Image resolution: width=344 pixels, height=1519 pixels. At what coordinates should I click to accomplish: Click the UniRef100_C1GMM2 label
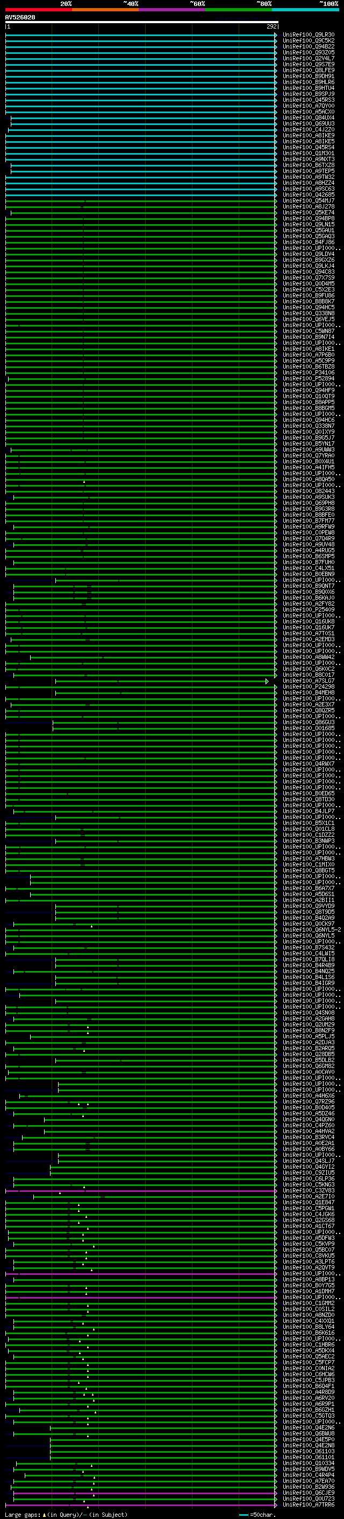click(x=309, y=1303)
